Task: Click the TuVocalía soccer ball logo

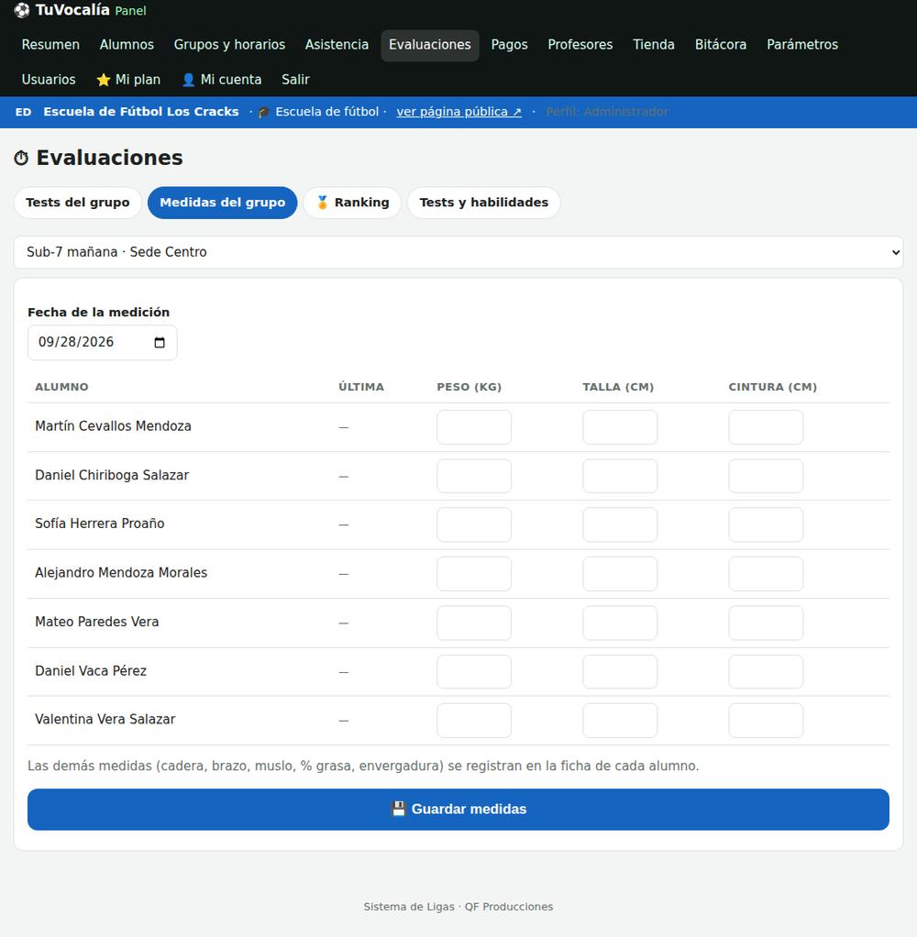Action: tap(21, 10)
